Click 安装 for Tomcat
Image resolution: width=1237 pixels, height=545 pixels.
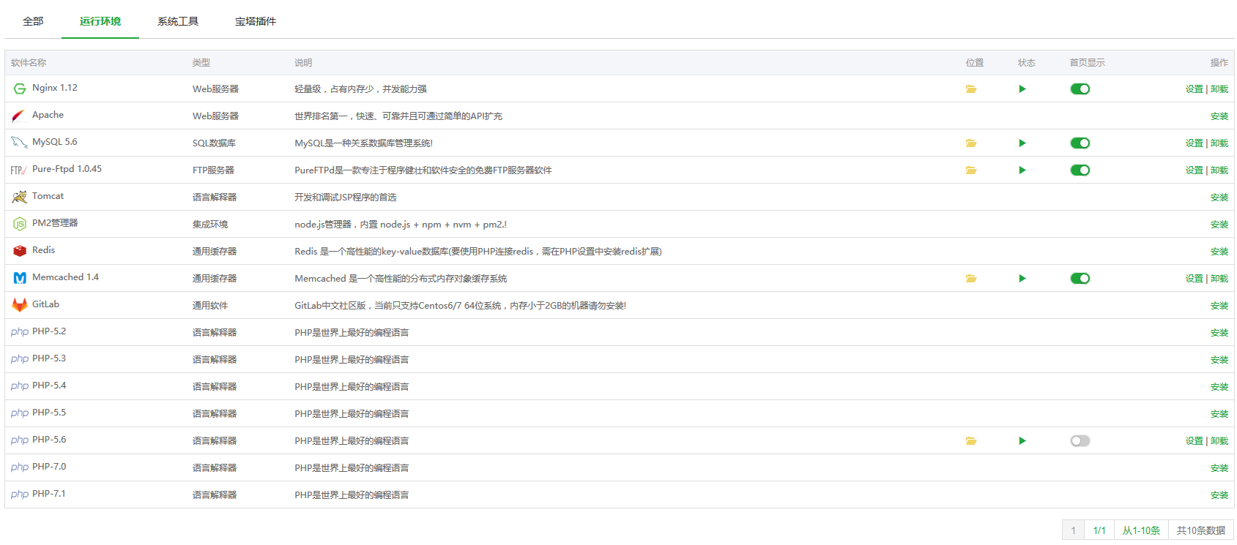tap(1219, 198)
